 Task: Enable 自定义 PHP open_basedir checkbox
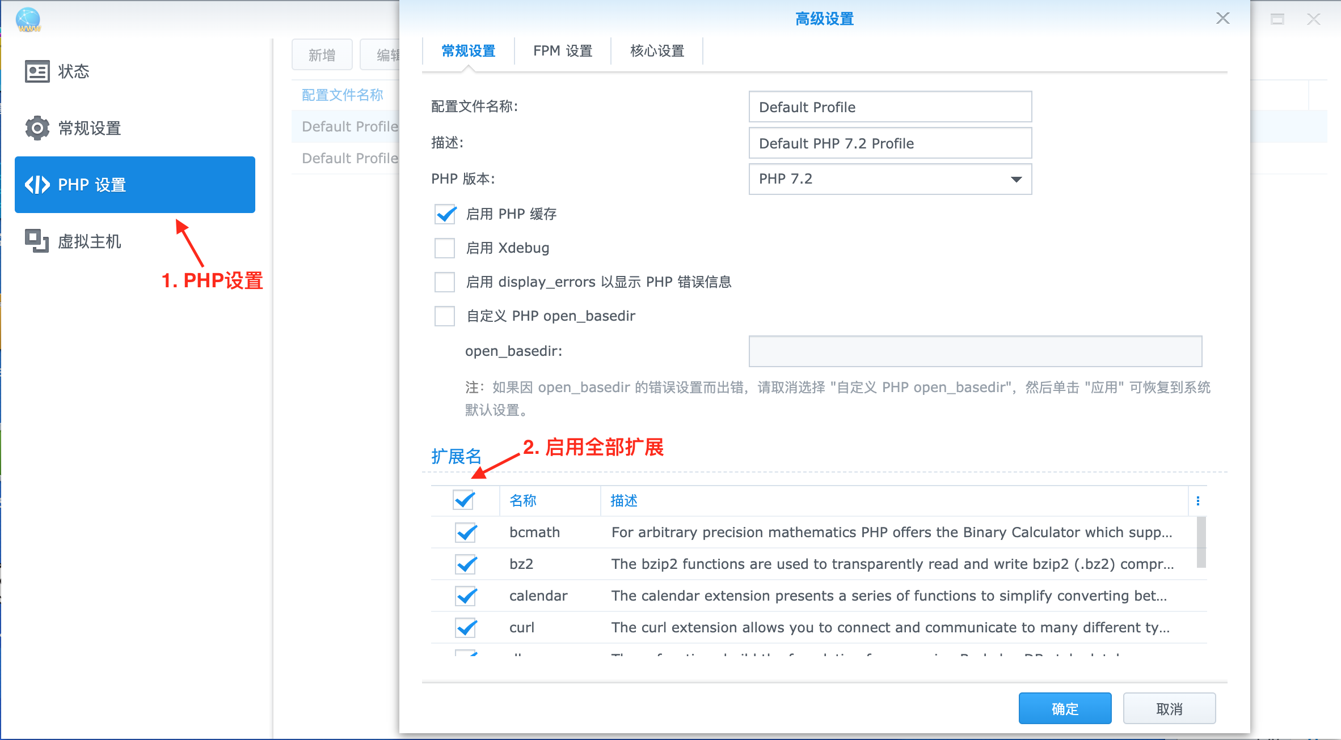(445, 316)
